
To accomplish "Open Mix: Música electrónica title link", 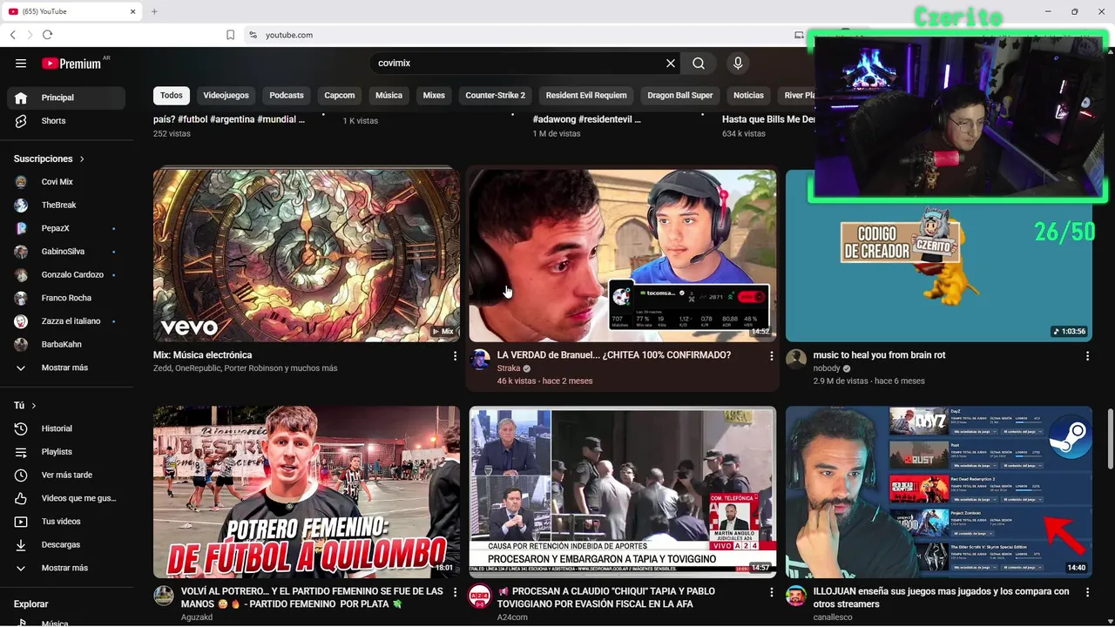I will click(x=203, y=355).
